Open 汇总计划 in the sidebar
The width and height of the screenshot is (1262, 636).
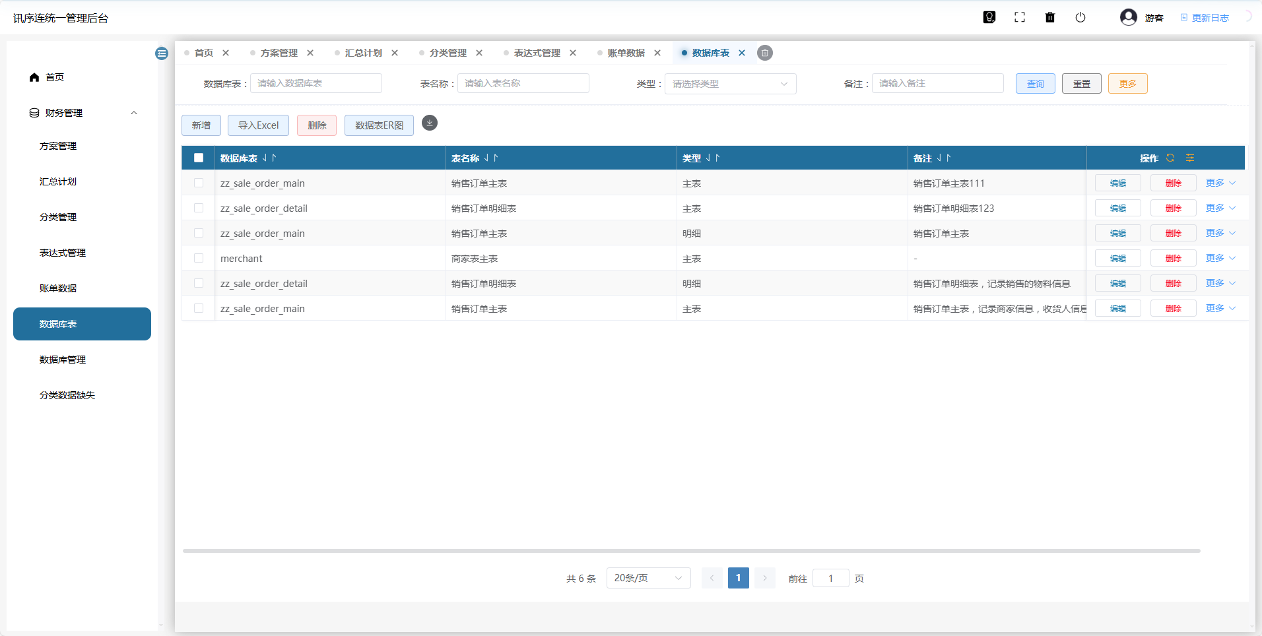tap(82, 181)
